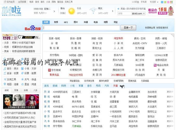176x130 pixels.
Task: Expand 更多>> on the 小说 row
Action: [170, 111]
